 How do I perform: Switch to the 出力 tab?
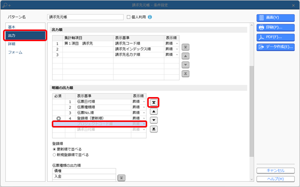[x=25, y=36]
